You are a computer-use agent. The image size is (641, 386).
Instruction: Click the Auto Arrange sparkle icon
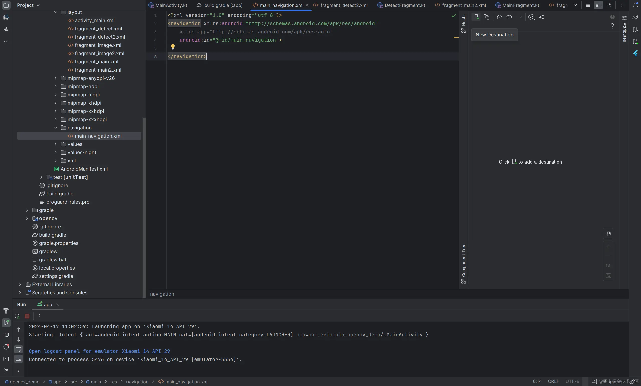point(541,17)
